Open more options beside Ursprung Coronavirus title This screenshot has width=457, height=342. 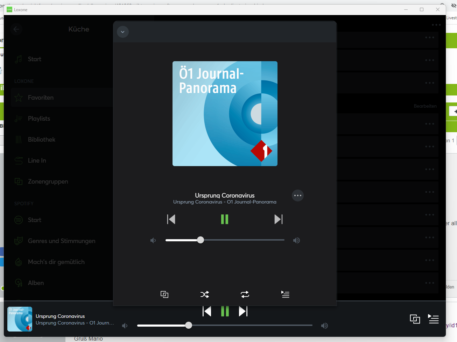coord(298,195)
